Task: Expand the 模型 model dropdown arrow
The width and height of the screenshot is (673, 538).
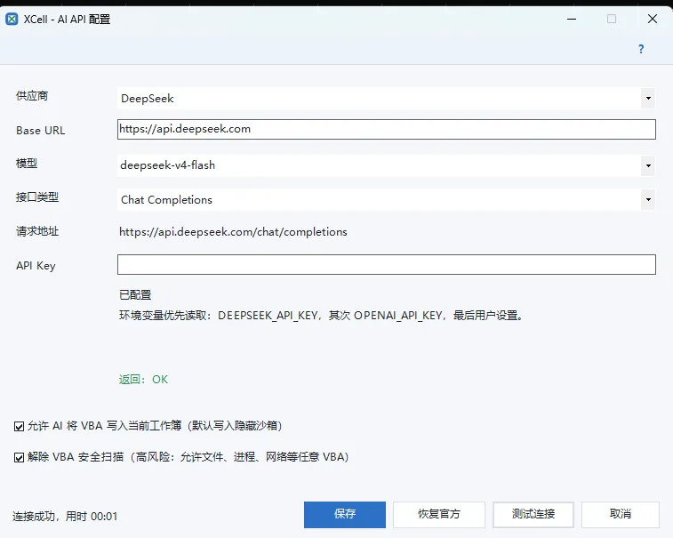Action: point(648,165)
